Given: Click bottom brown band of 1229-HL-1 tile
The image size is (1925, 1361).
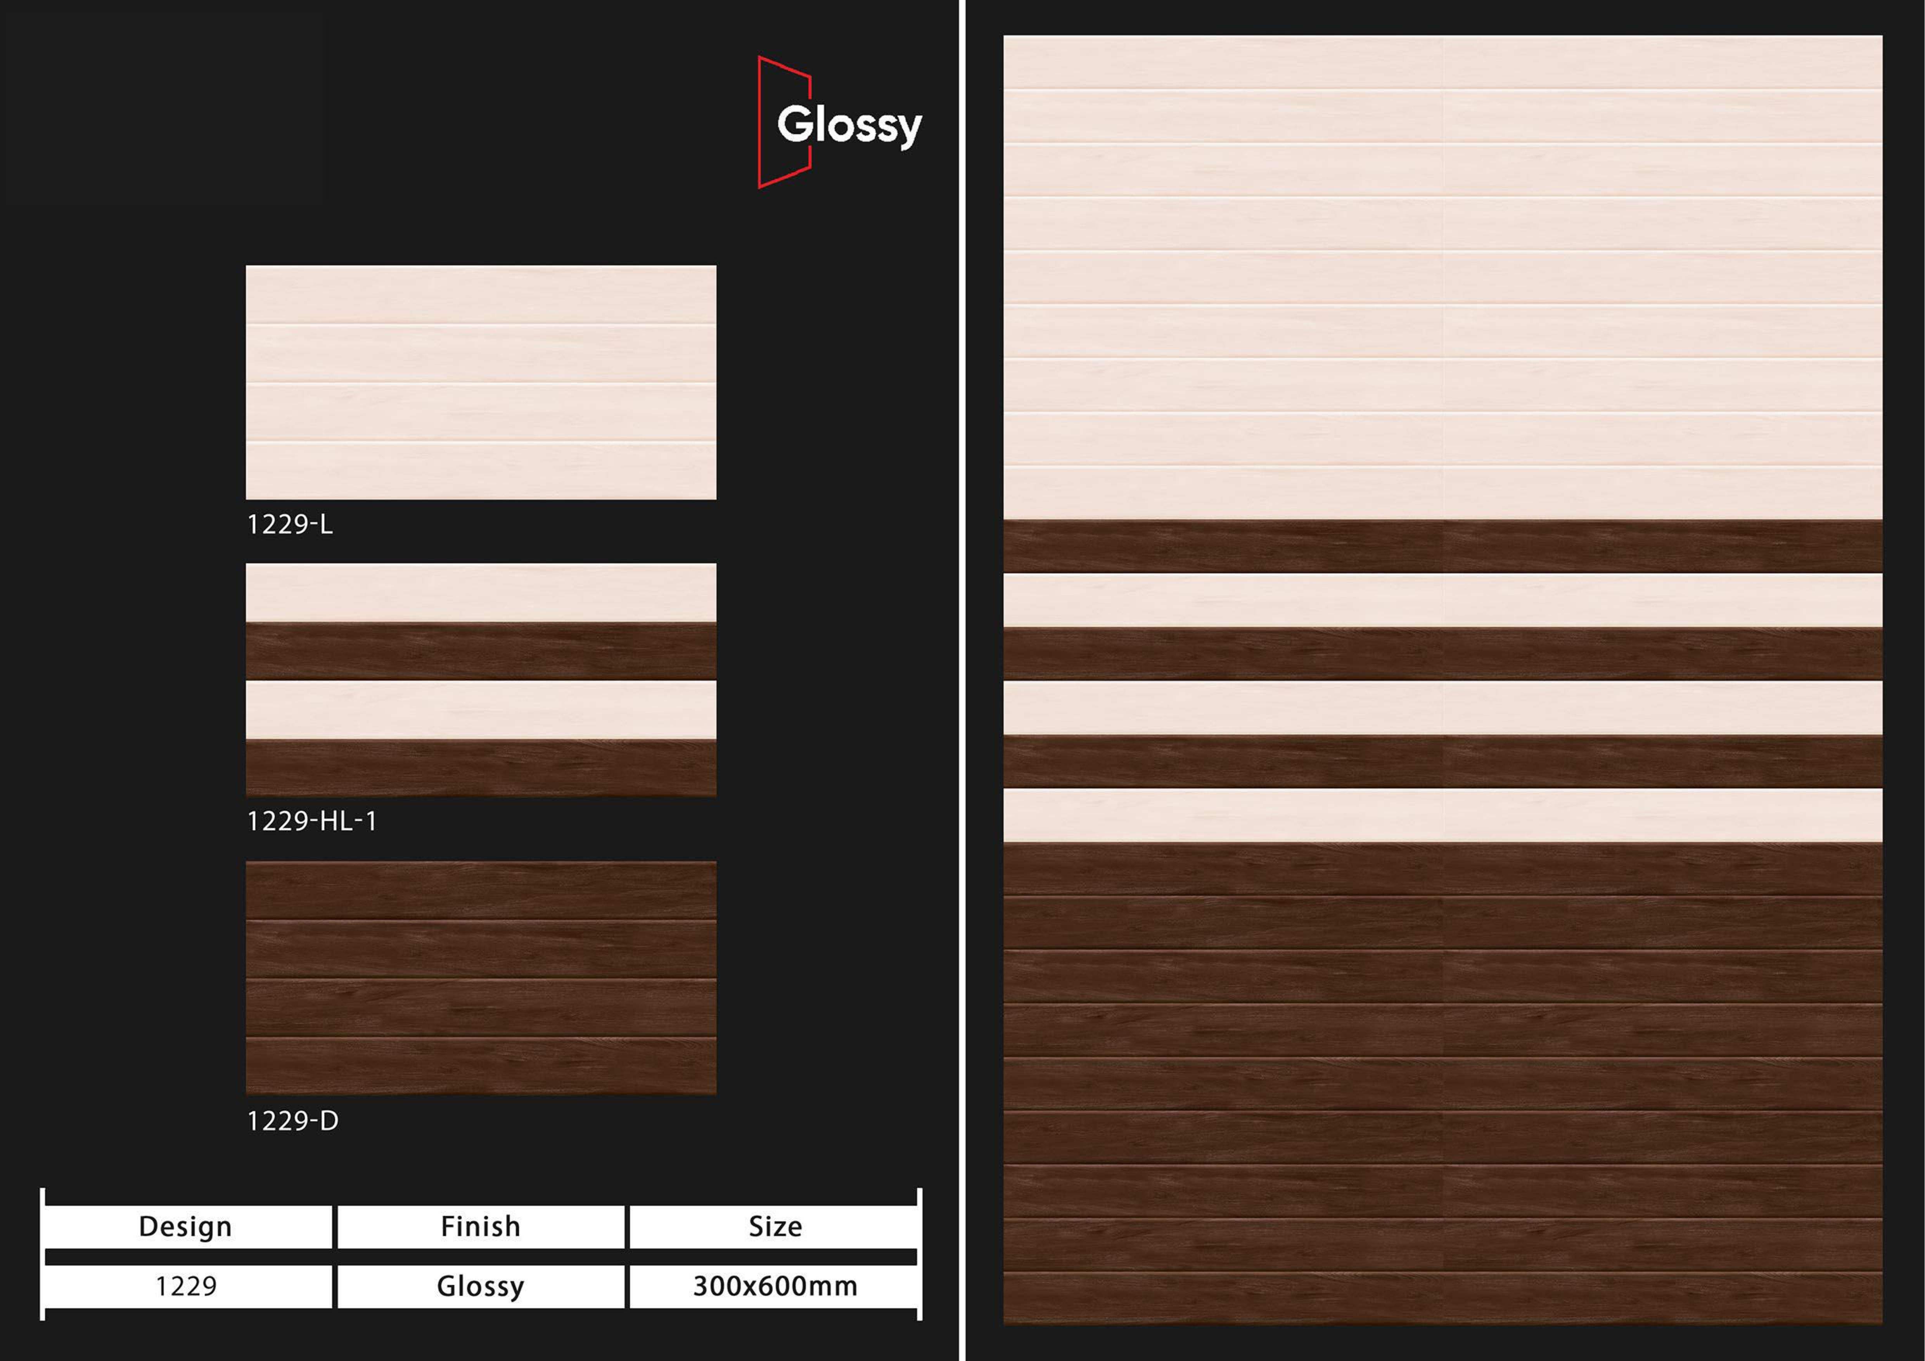Looking at the screenshot, I should coord(481,768).
